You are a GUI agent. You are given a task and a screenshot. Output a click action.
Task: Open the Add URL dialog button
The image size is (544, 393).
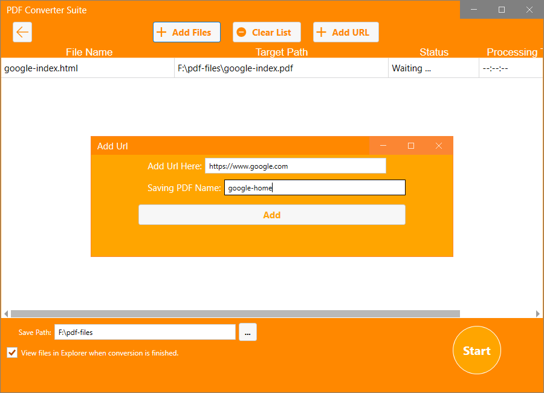click(345, 33)
